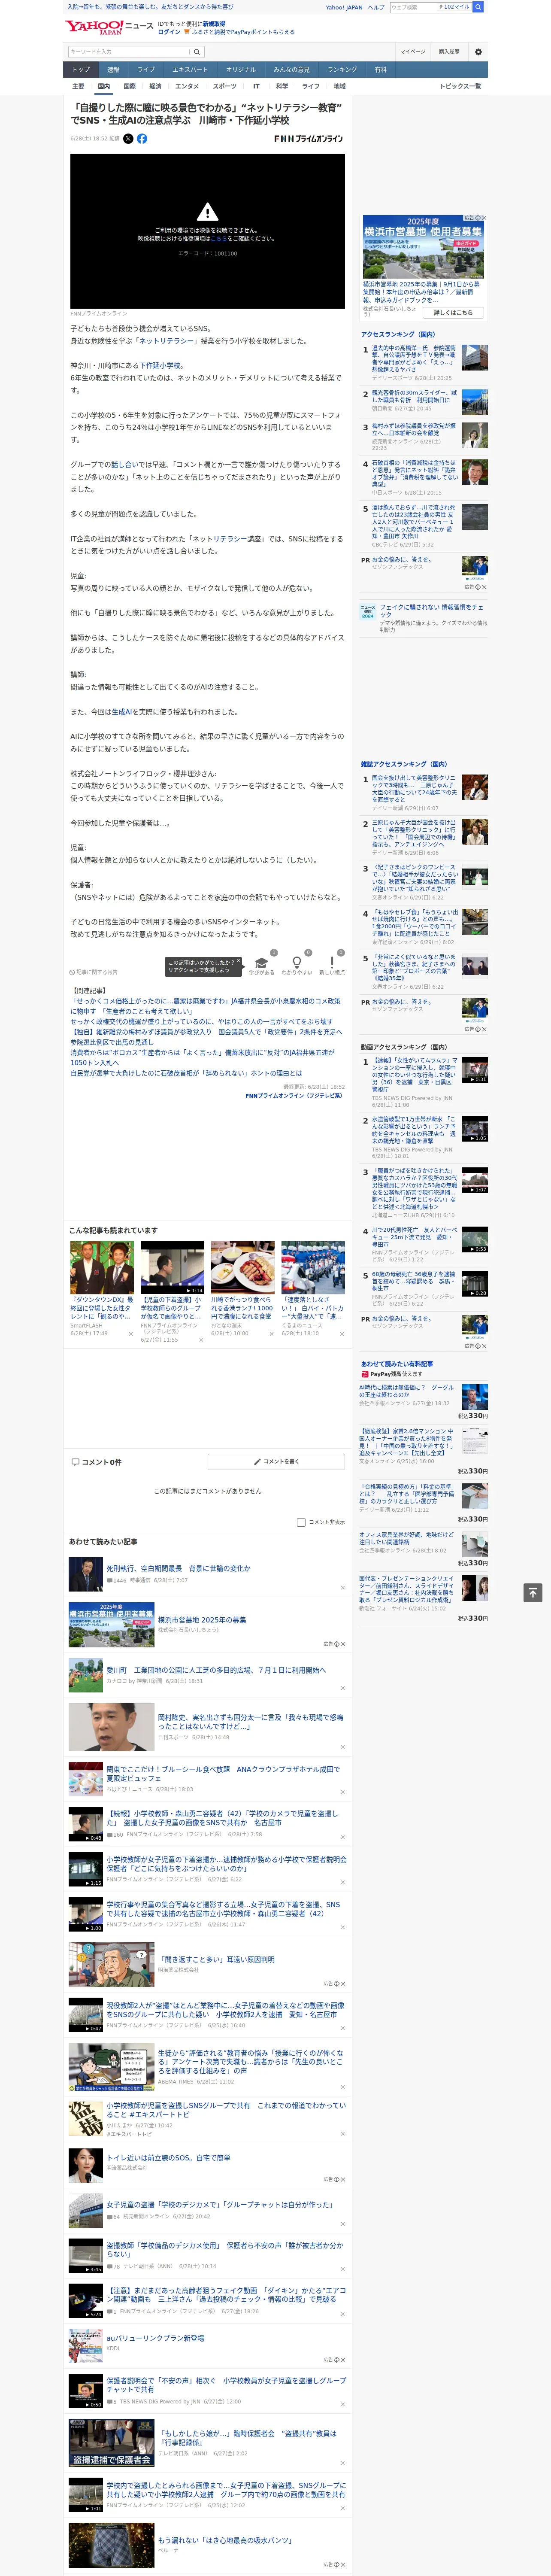Click comment speech bubble icon コメント0件
The height and width of the screenshot is (2576, 551).
(x=75, y=1462)
